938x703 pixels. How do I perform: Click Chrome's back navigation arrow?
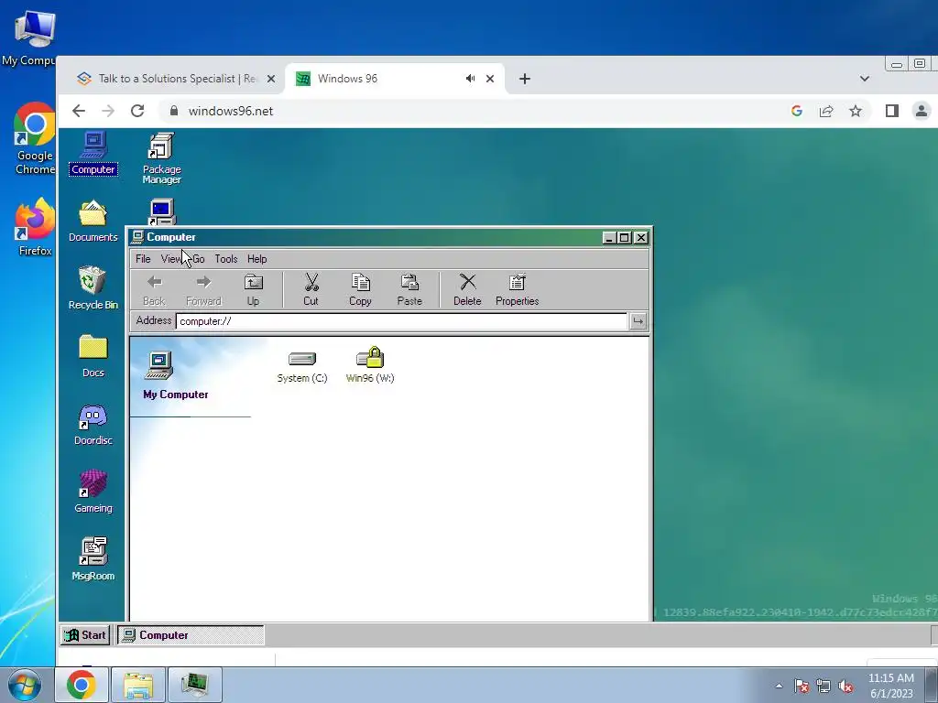coord(79,111)
